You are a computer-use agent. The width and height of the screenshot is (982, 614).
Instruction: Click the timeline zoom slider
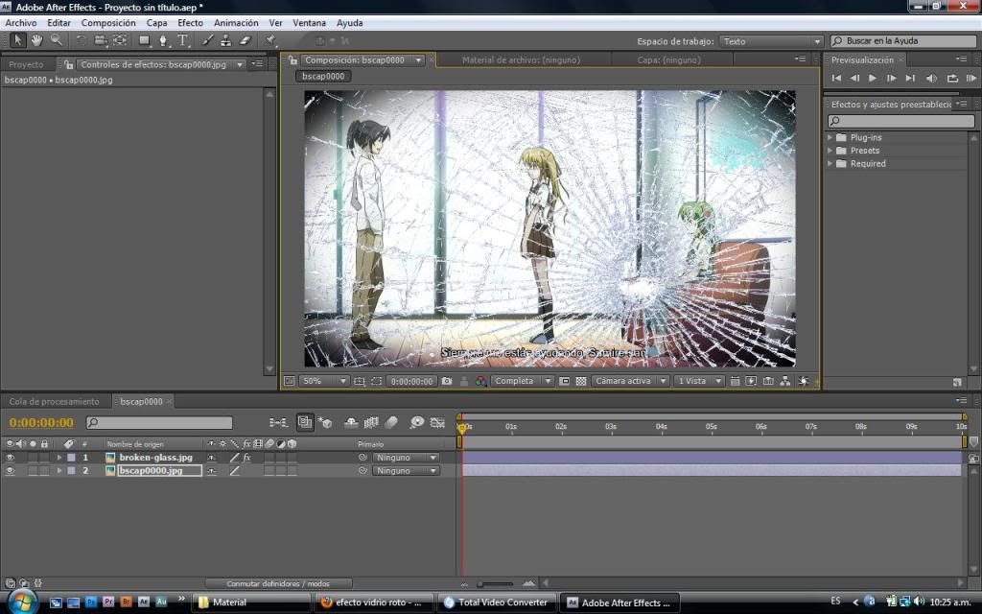point(496,584)
